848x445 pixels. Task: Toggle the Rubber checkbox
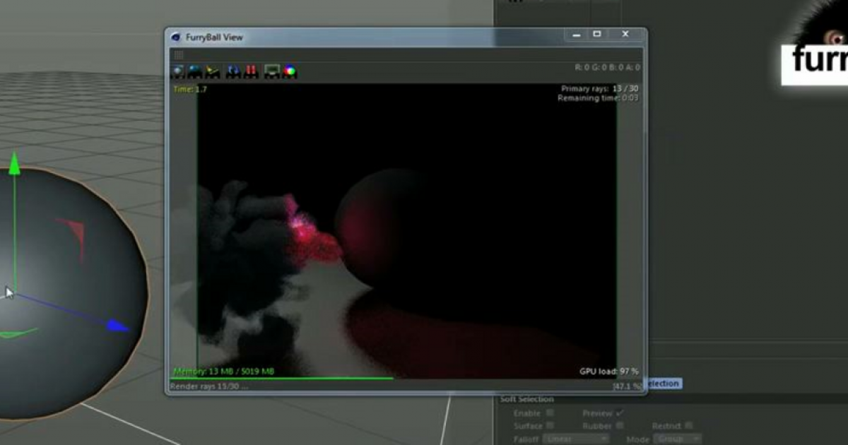(x=619, y=425)
